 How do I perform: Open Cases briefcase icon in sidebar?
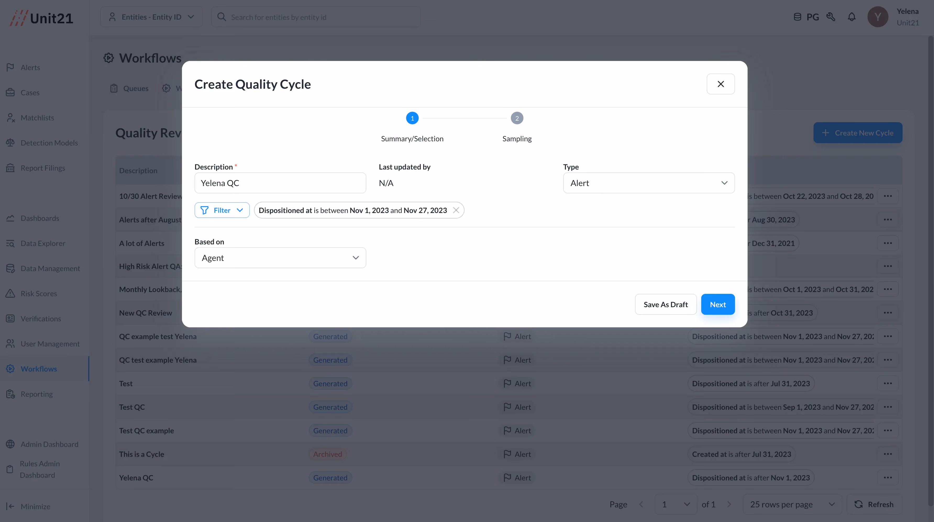click(x=10, y=92)
